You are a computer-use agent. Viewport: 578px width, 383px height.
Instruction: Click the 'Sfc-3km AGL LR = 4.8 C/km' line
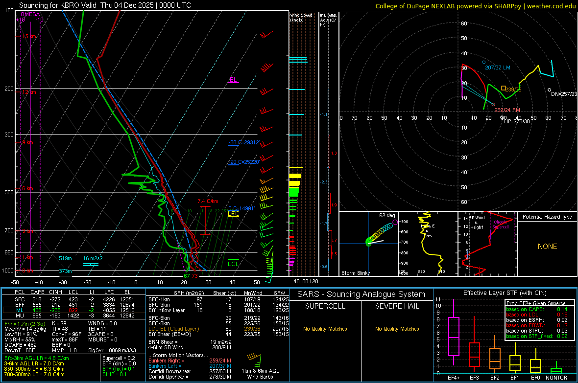[x=37, y=358]
